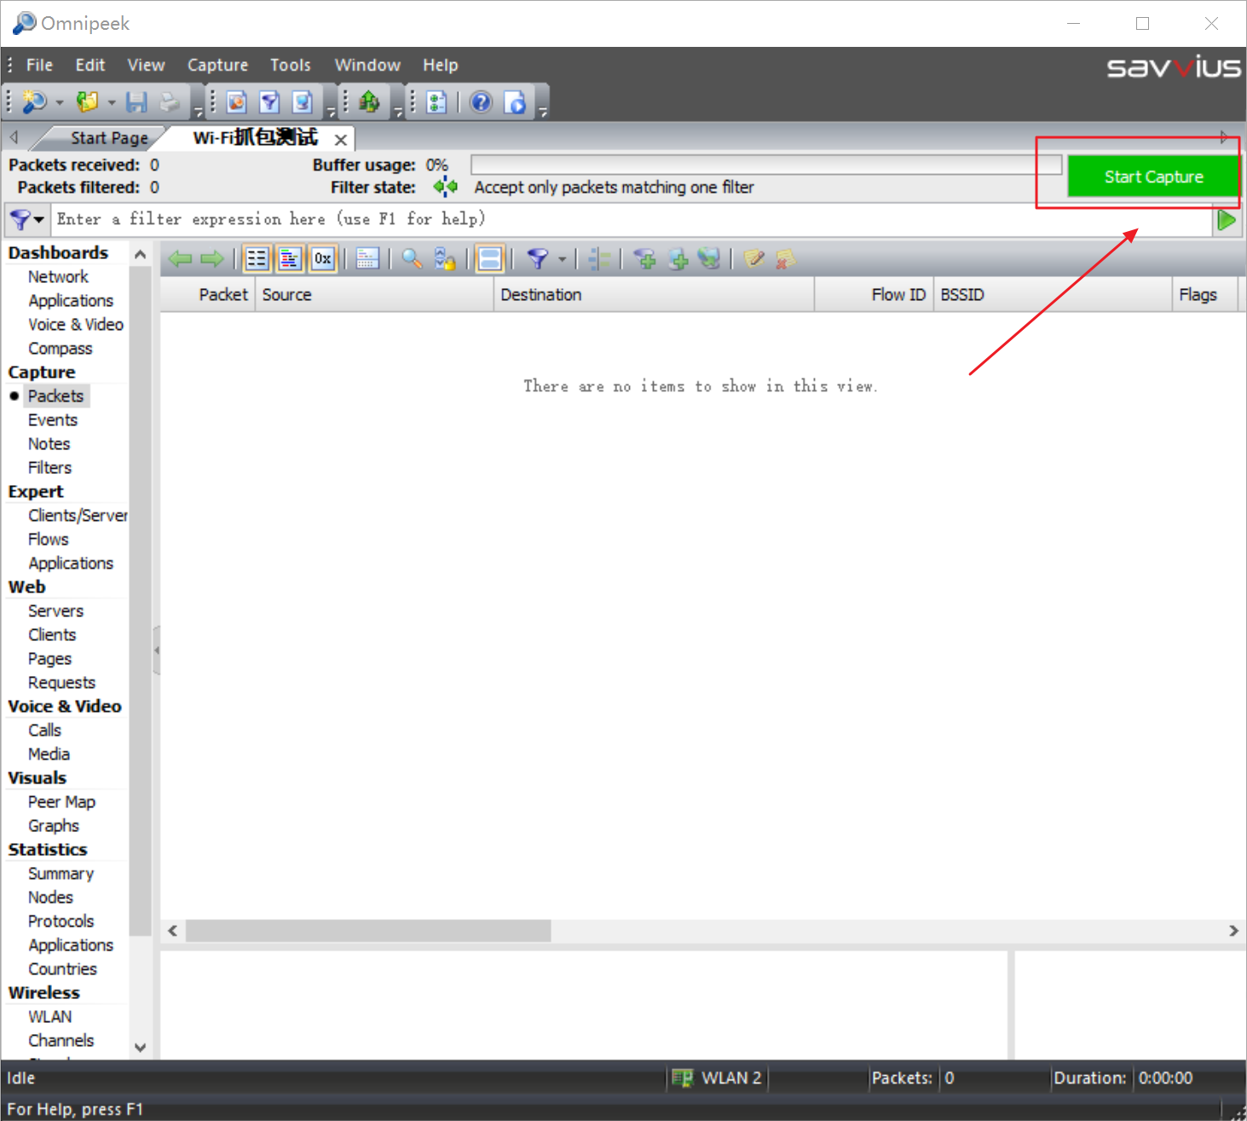Open the View menu

[146, 65]
